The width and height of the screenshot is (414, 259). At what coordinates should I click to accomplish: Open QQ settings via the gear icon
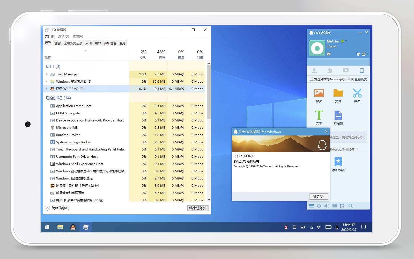(319, 206)
